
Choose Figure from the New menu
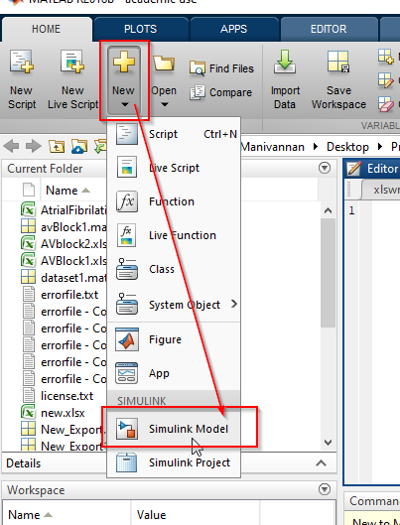click(174, 339)
